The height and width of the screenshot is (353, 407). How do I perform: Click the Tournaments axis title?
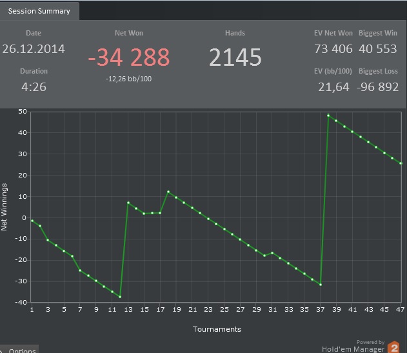217,329
